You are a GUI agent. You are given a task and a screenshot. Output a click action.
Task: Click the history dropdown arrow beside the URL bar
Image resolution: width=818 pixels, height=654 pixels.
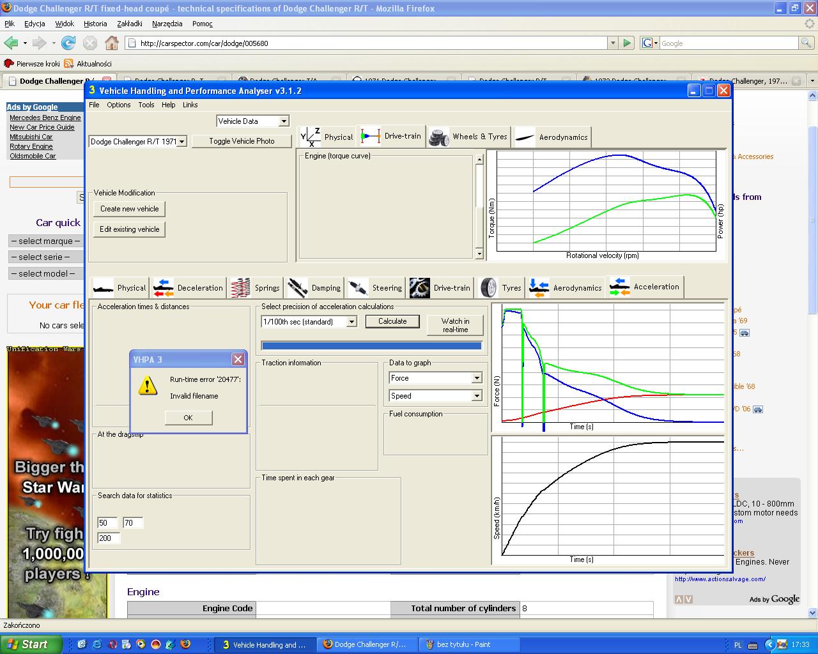tap(613, 43)
